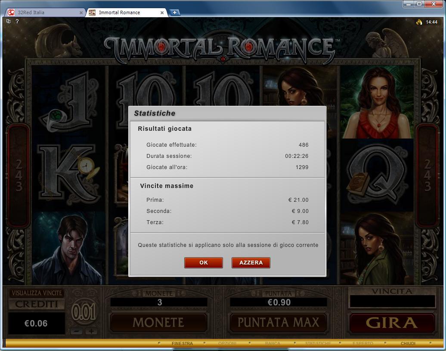Click the grip handle on the gold bar
446x351 pixels.
tap(4, 342)
